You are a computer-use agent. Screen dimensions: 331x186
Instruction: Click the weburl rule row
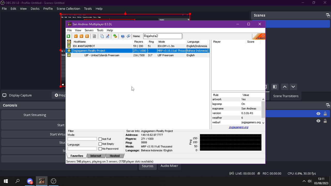pos(237,122)
